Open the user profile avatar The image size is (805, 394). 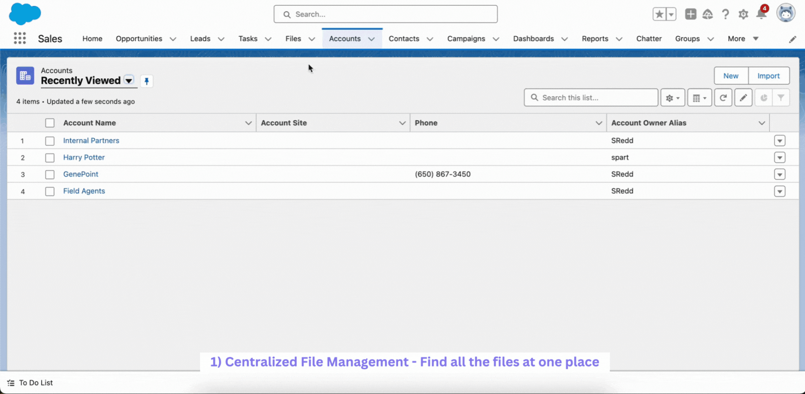coord(786,13)
